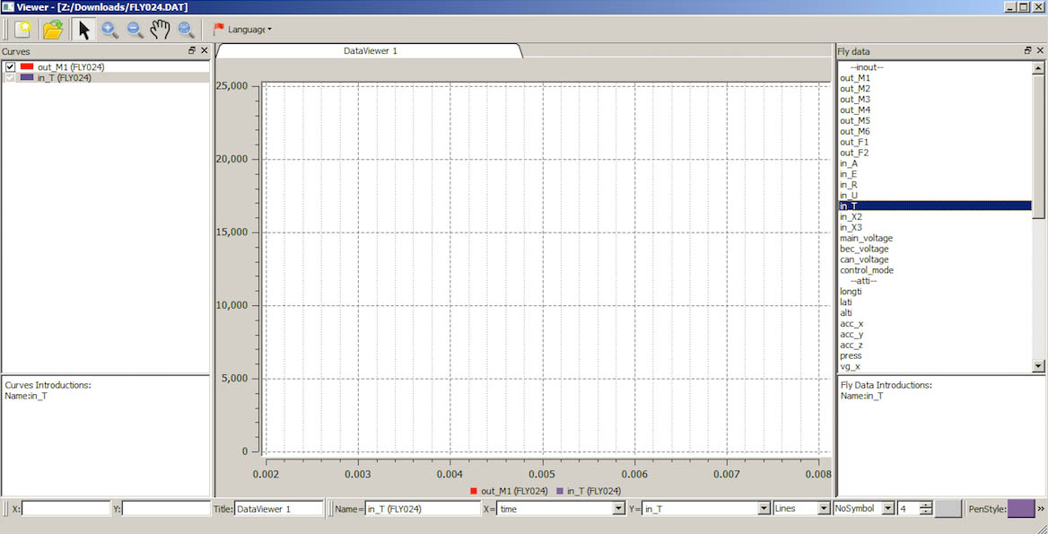The width and height of the screenshot is (1048, 534).
Task: Select longti in Fly data list
Action: click(935, 292)
